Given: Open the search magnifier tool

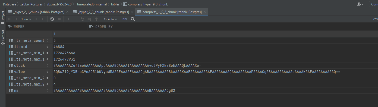Looking at the screenshot, I should (x=133, y=19).
